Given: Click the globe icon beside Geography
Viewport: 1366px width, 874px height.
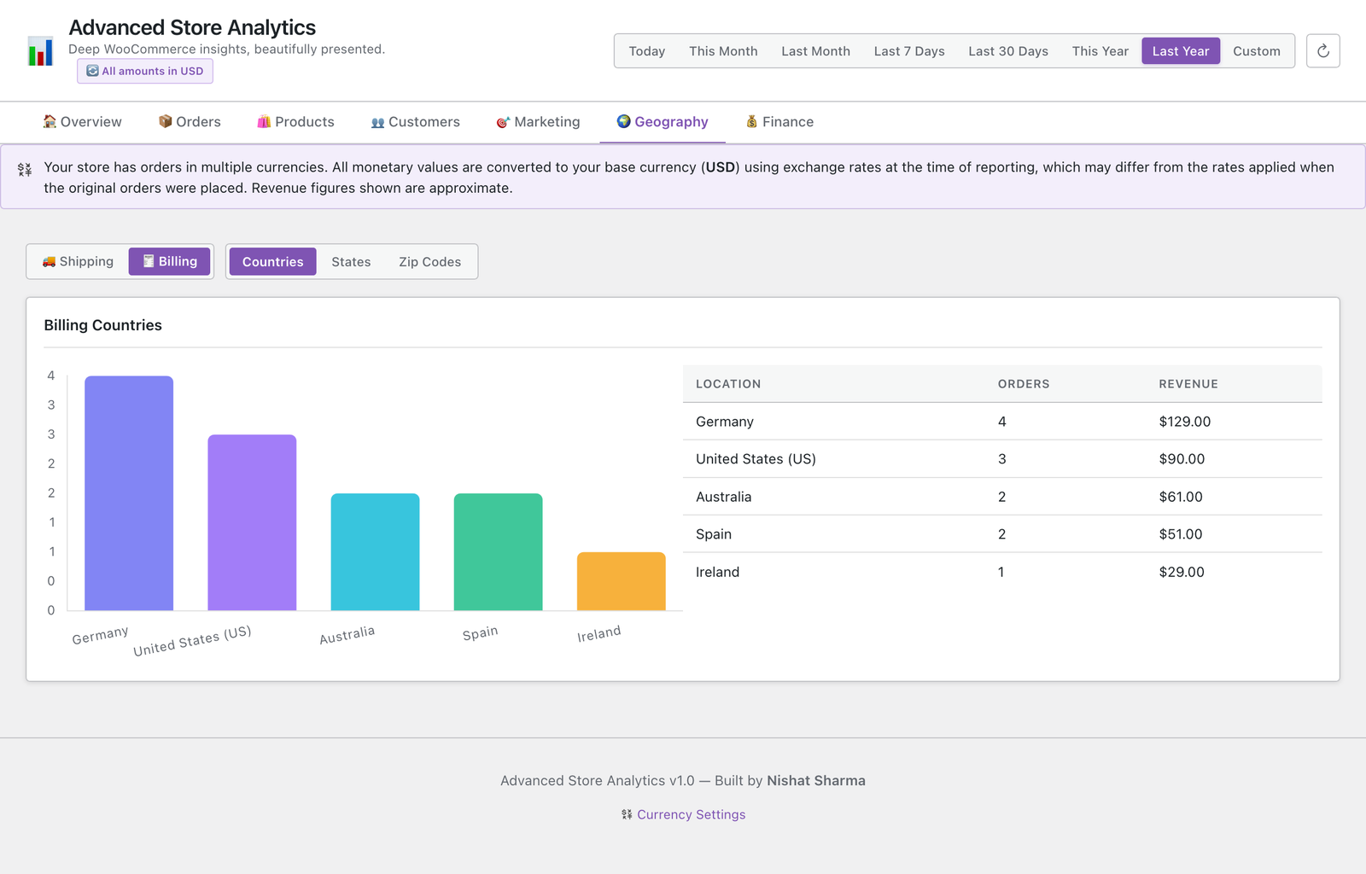Looking at the screenshot, I should point(624,121).
